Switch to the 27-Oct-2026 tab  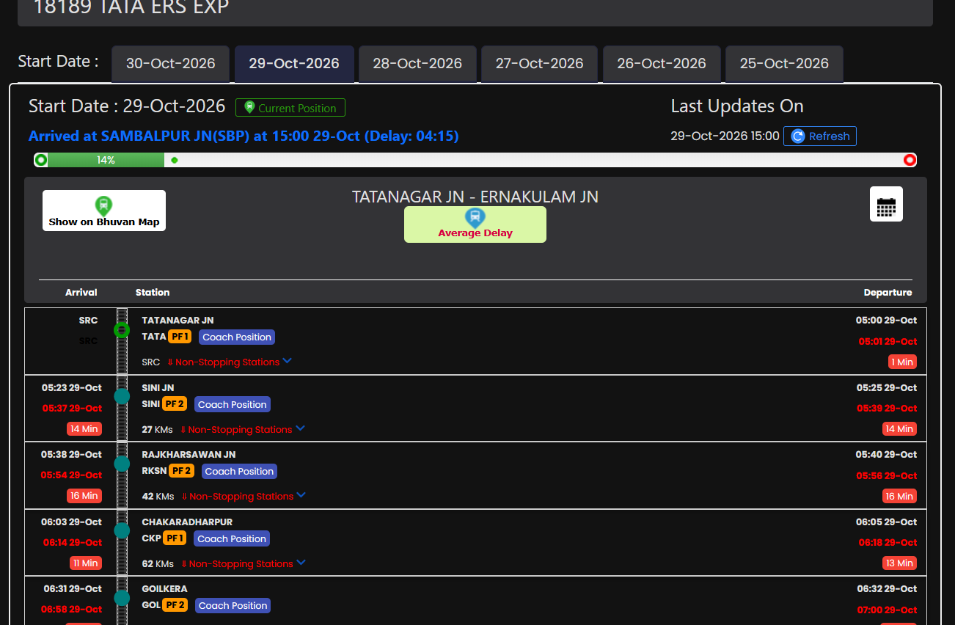click(539, 64)
